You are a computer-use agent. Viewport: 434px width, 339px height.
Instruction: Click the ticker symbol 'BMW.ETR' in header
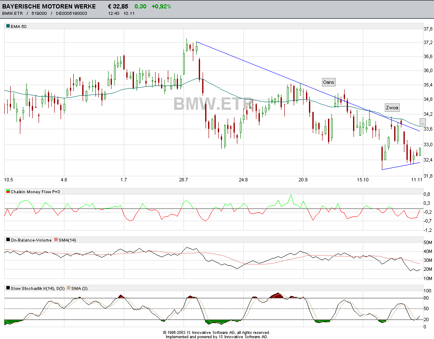click(12, 13)
